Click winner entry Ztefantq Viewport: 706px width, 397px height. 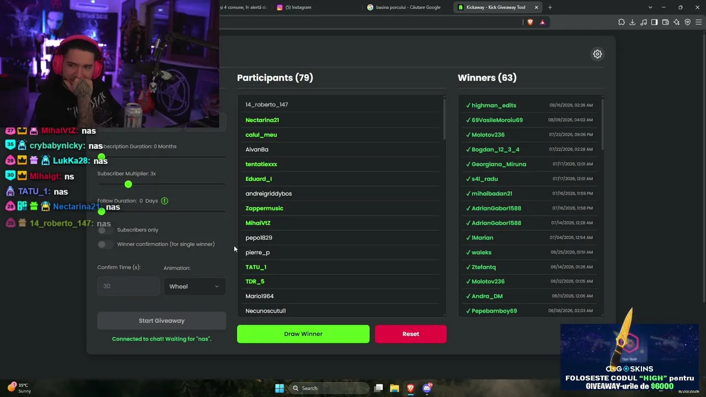click(x=484, y=267)
